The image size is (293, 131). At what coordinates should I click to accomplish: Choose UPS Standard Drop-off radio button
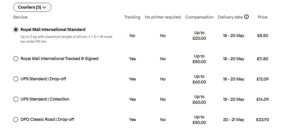pos(16,79)
